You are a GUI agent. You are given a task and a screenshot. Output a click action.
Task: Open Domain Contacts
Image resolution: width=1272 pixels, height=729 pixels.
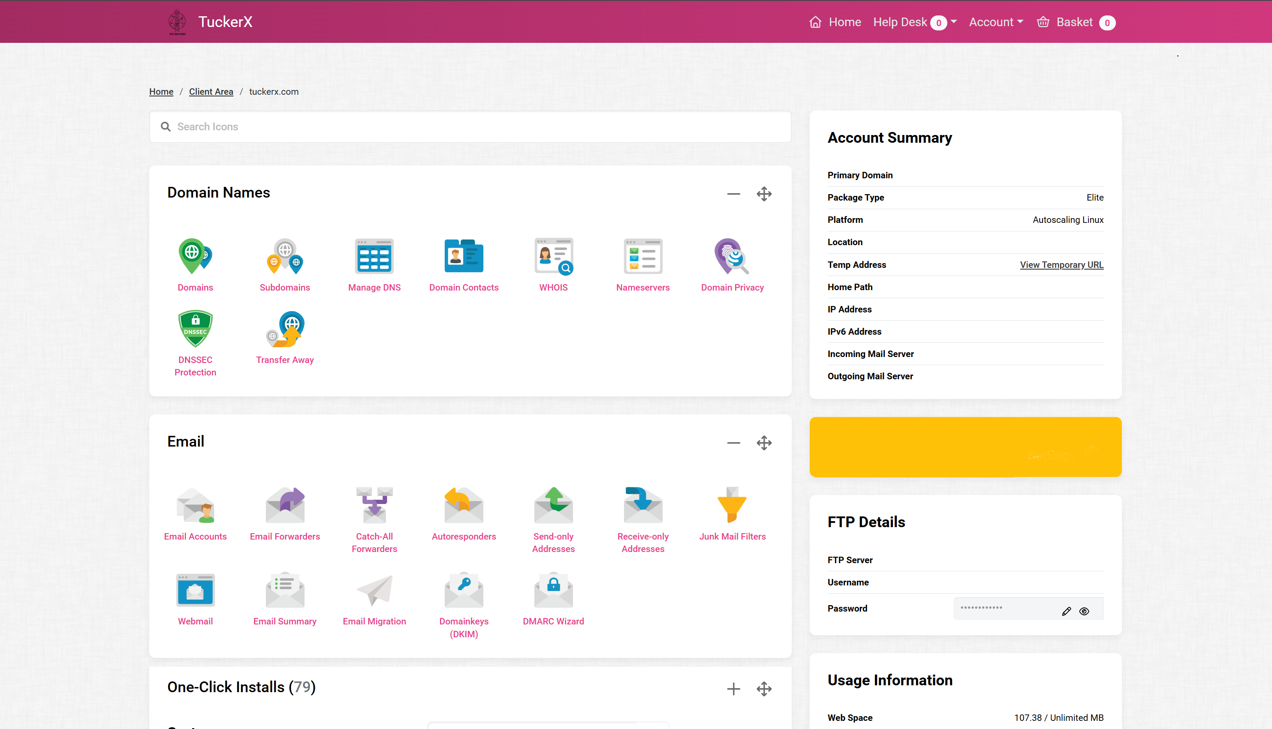pyautogui.click(x=464, y=265)
